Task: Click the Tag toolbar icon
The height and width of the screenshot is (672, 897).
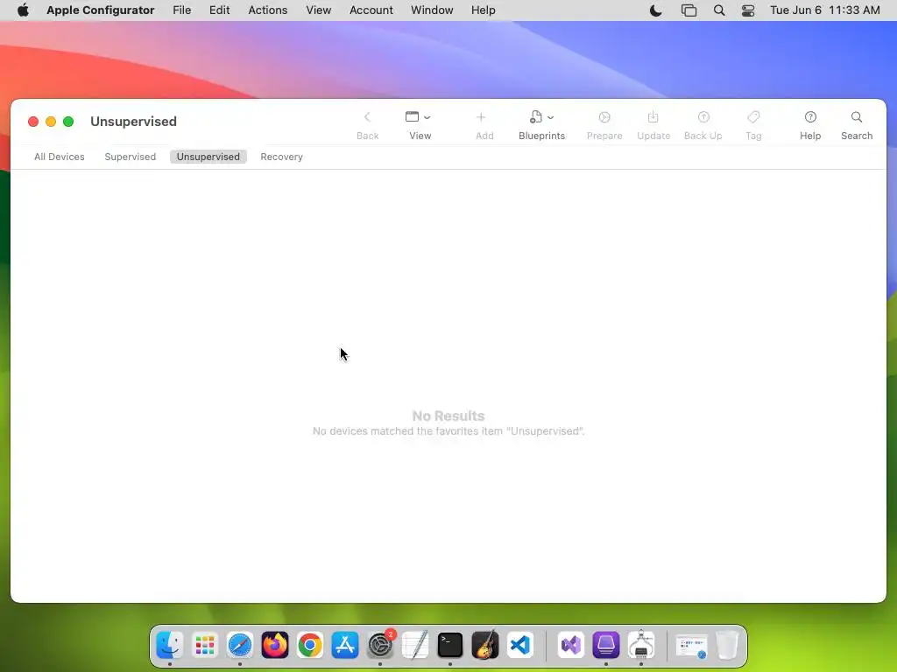Action: [x=753, y=117]
